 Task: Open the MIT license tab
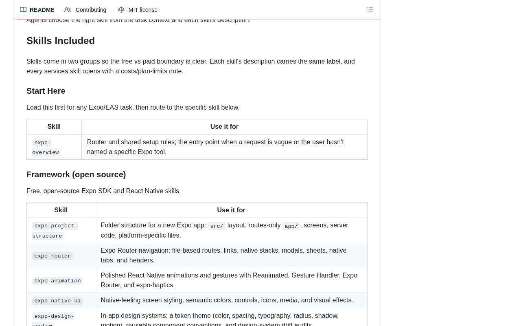point(138,10)
